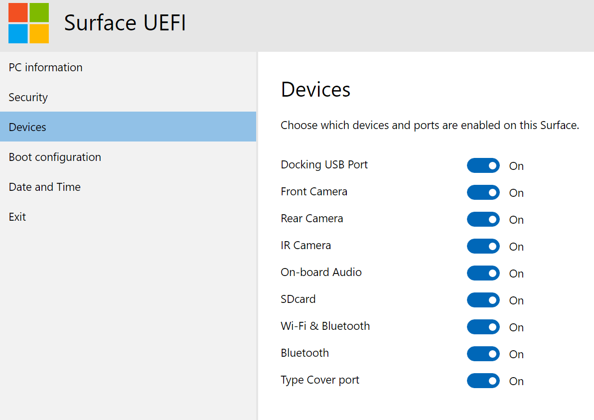Viewport: 594px width, 420px height.
Task: Disable the Type Cover port toggle
Action: pyautogui.click(x=483, y=381)
